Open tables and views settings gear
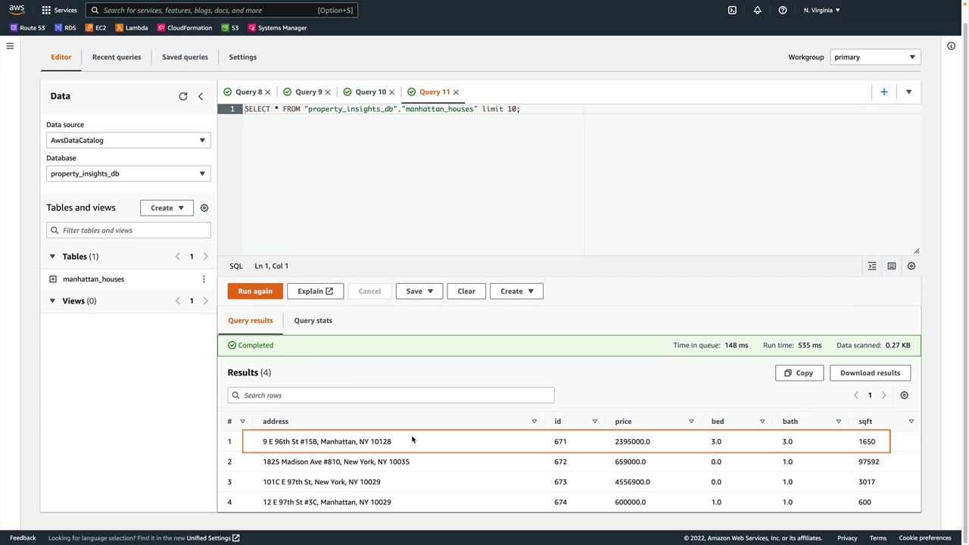The height and width of the screenshot is (545, 969). (204, 207)
